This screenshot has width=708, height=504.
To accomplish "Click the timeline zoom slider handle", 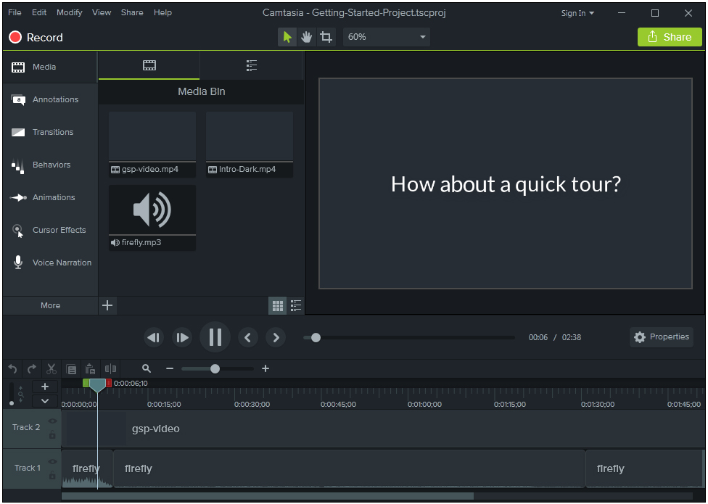I will coord(215,368).
